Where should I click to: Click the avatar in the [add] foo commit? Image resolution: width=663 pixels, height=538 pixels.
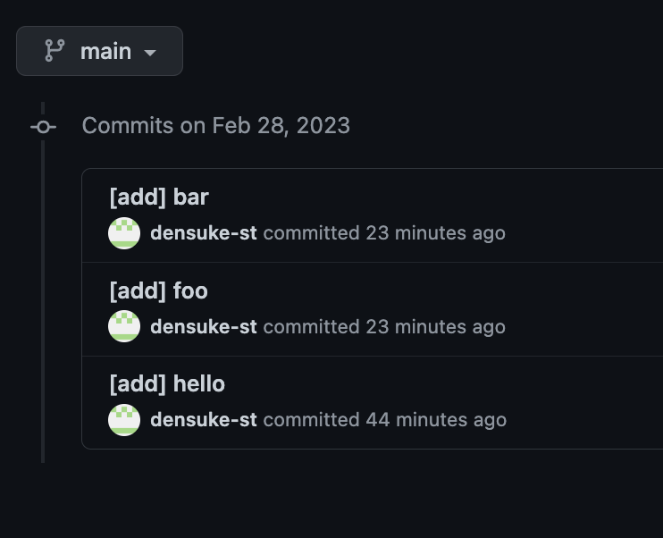(x=124, y=326)
